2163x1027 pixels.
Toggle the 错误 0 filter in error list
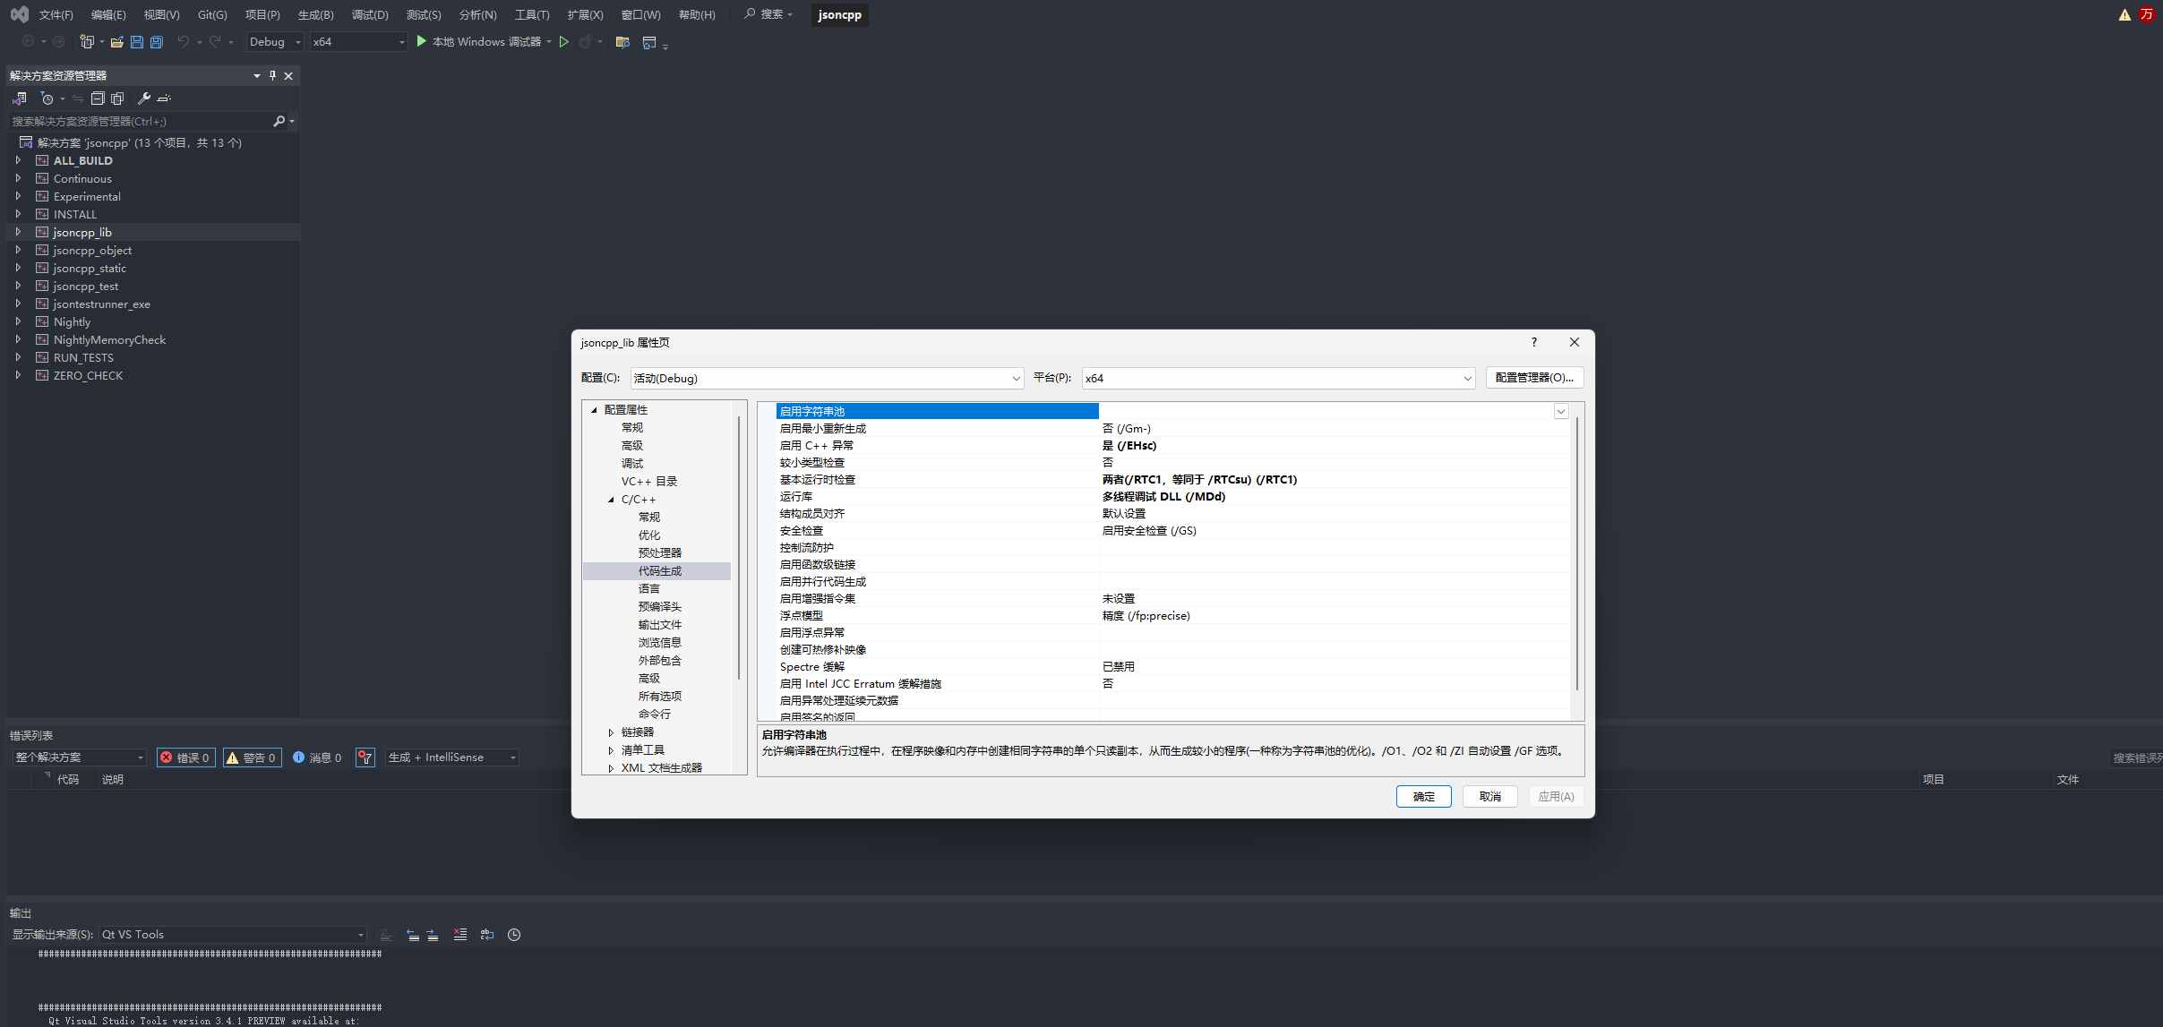point(185,757)
